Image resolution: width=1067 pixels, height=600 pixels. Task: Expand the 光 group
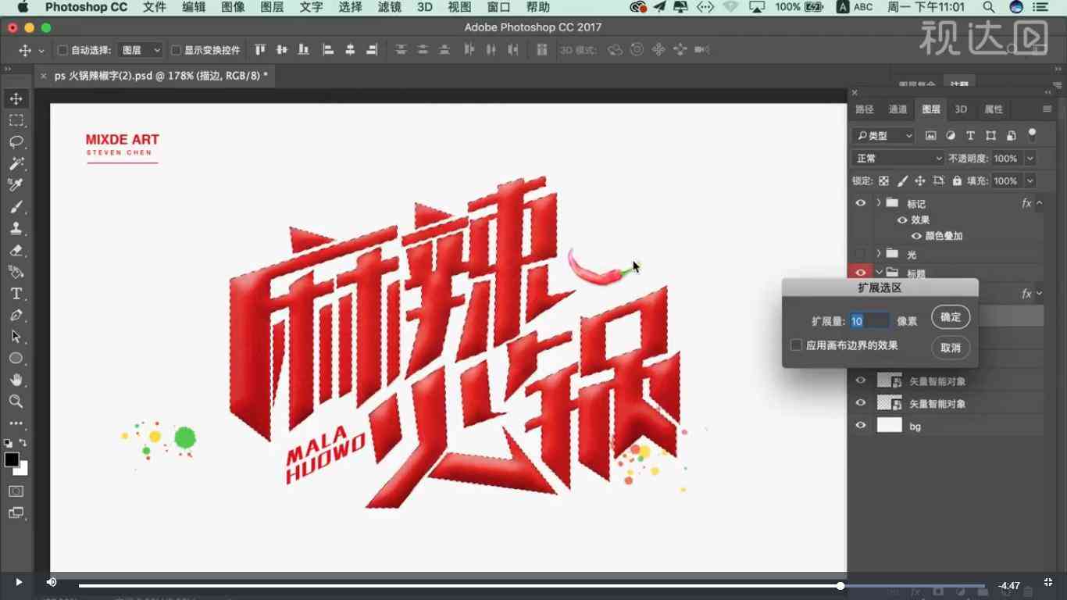879,254
